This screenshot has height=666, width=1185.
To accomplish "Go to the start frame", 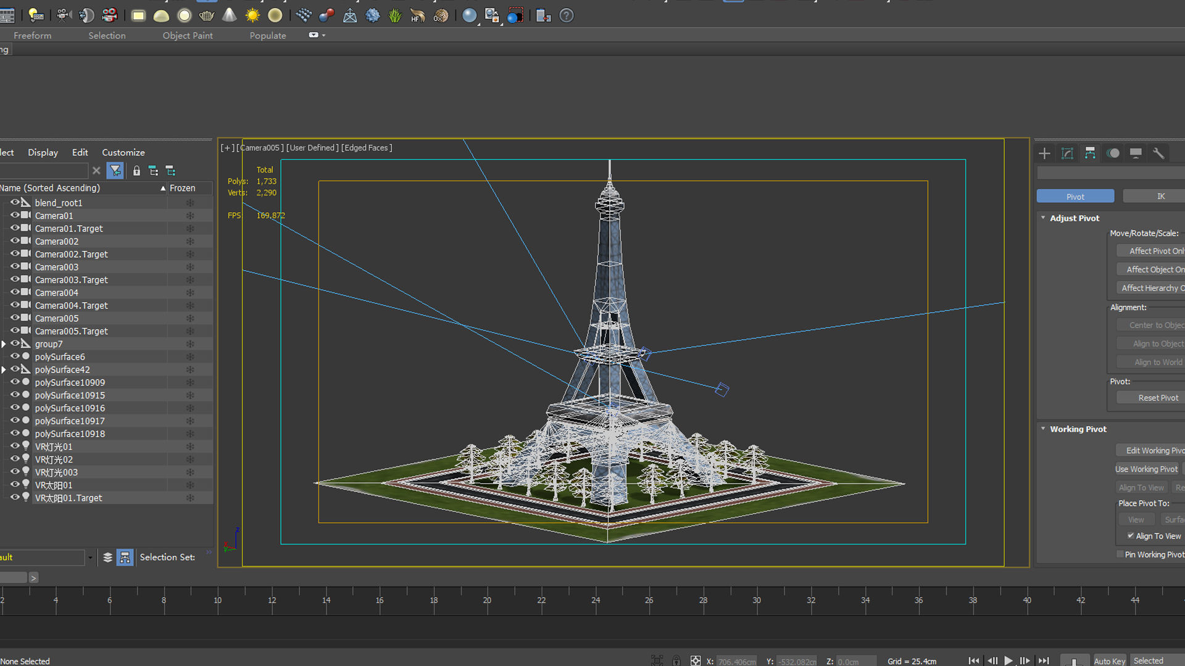I will (973, 660).
